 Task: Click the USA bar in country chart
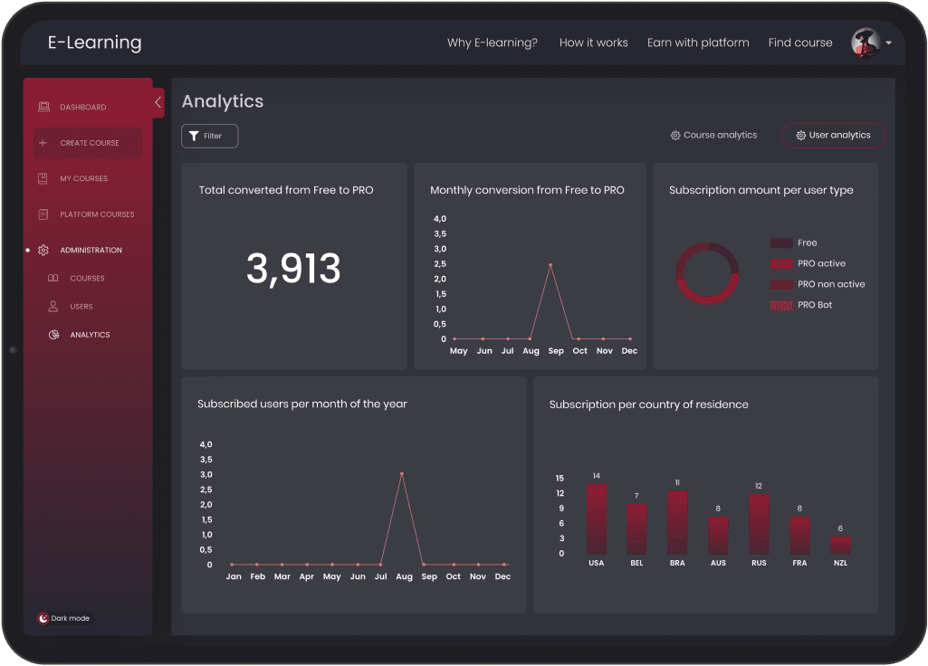596,519
